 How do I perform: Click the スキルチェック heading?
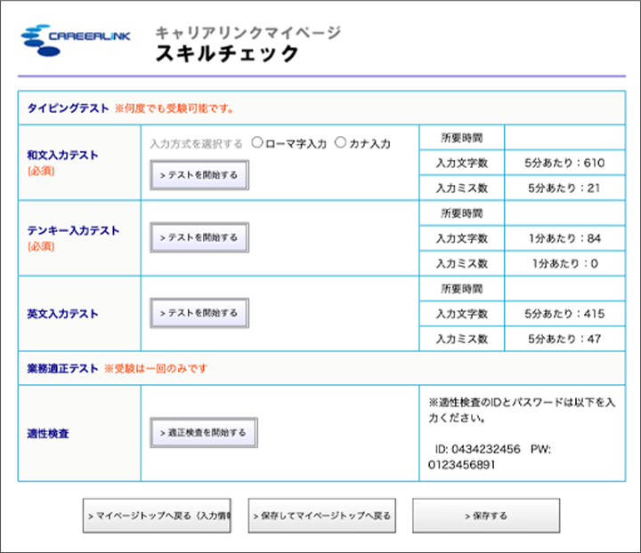click(227, 53)
